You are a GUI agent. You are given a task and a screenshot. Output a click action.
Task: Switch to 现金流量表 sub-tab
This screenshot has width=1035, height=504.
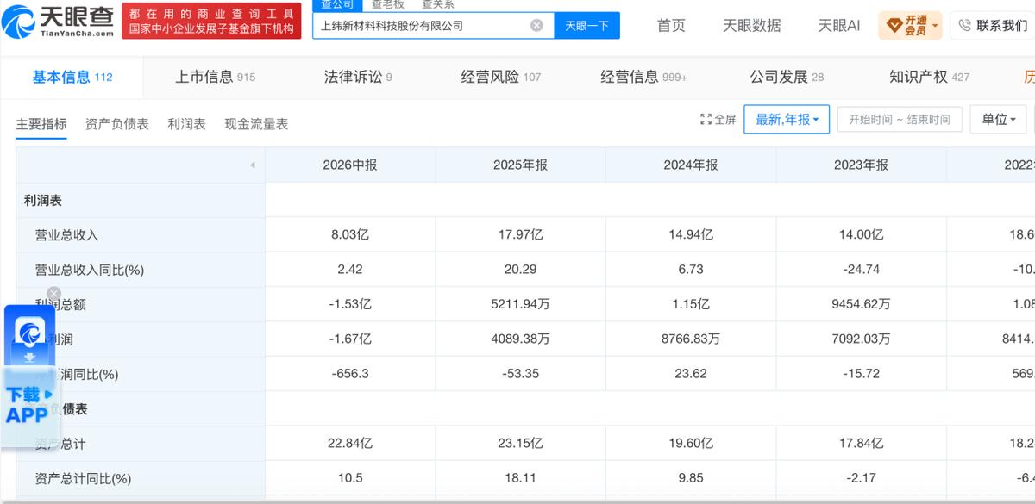point(256,124)
